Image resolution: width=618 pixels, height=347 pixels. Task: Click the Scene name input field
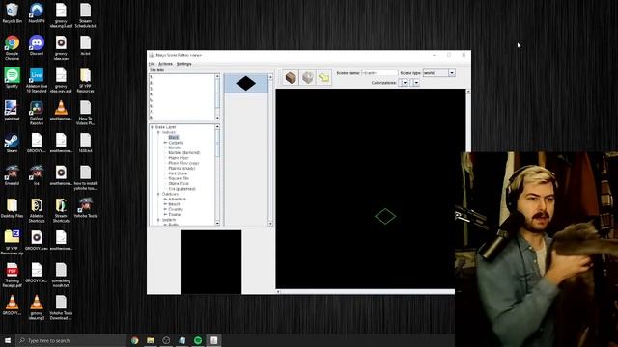[379, 73]
